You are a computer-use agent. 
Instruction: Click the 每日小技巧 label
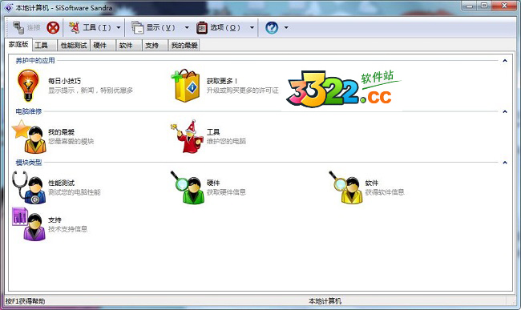coord(64,81)
